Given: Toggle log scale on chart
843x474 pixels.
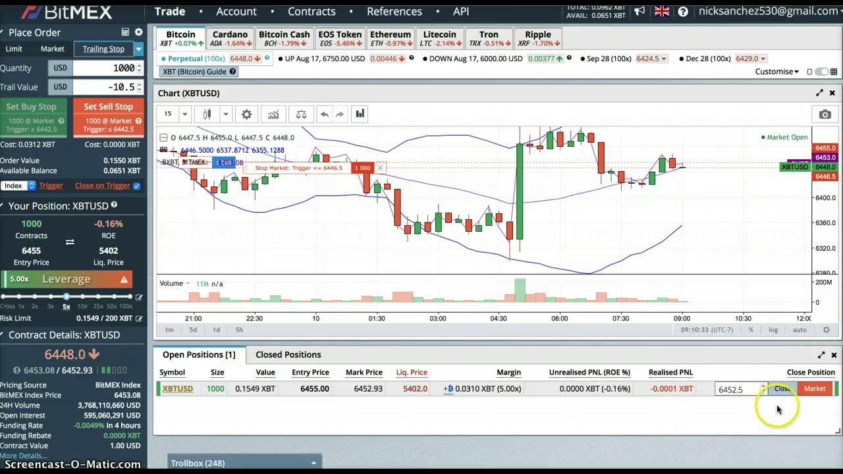Looking at the screenshot, I should (x=773, y=330).
